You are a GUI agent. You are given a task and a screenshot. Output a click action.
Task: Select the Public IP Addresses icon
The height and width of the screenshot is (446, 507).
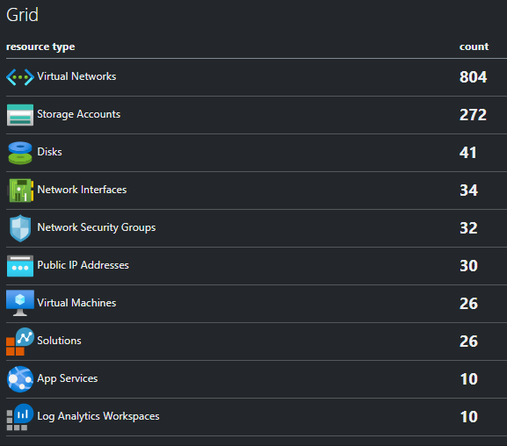coord(20,266)
